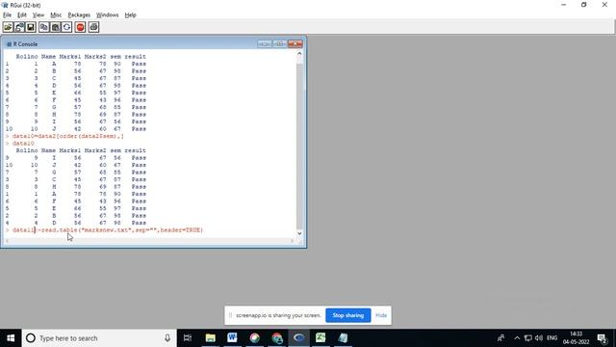616x347 pixels.
Task: Open Task View from the taskbar
Action: 188,338
